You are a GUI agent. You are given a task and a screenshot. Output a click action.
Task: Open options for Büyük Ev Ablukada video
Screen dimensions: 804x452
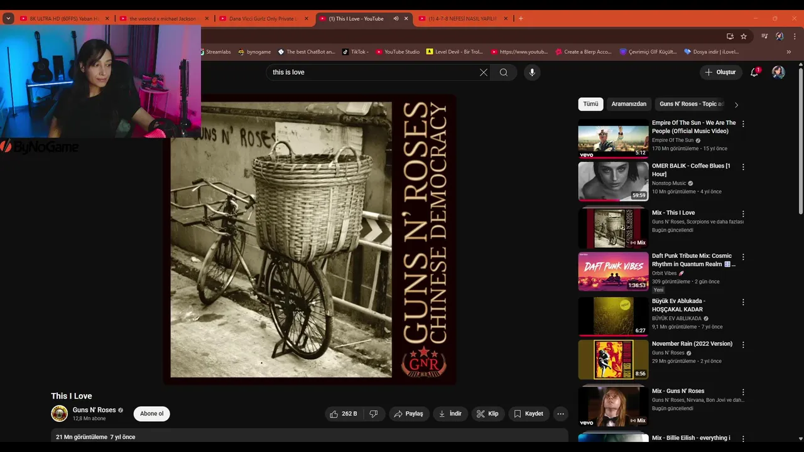click(x=743, y=302)
